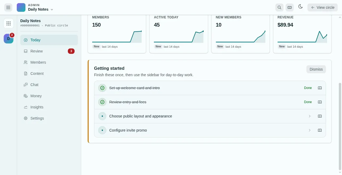Screen dimensions: 342x175
Task: Toggle check for Review entry and fees
Action: coord(102,102)
